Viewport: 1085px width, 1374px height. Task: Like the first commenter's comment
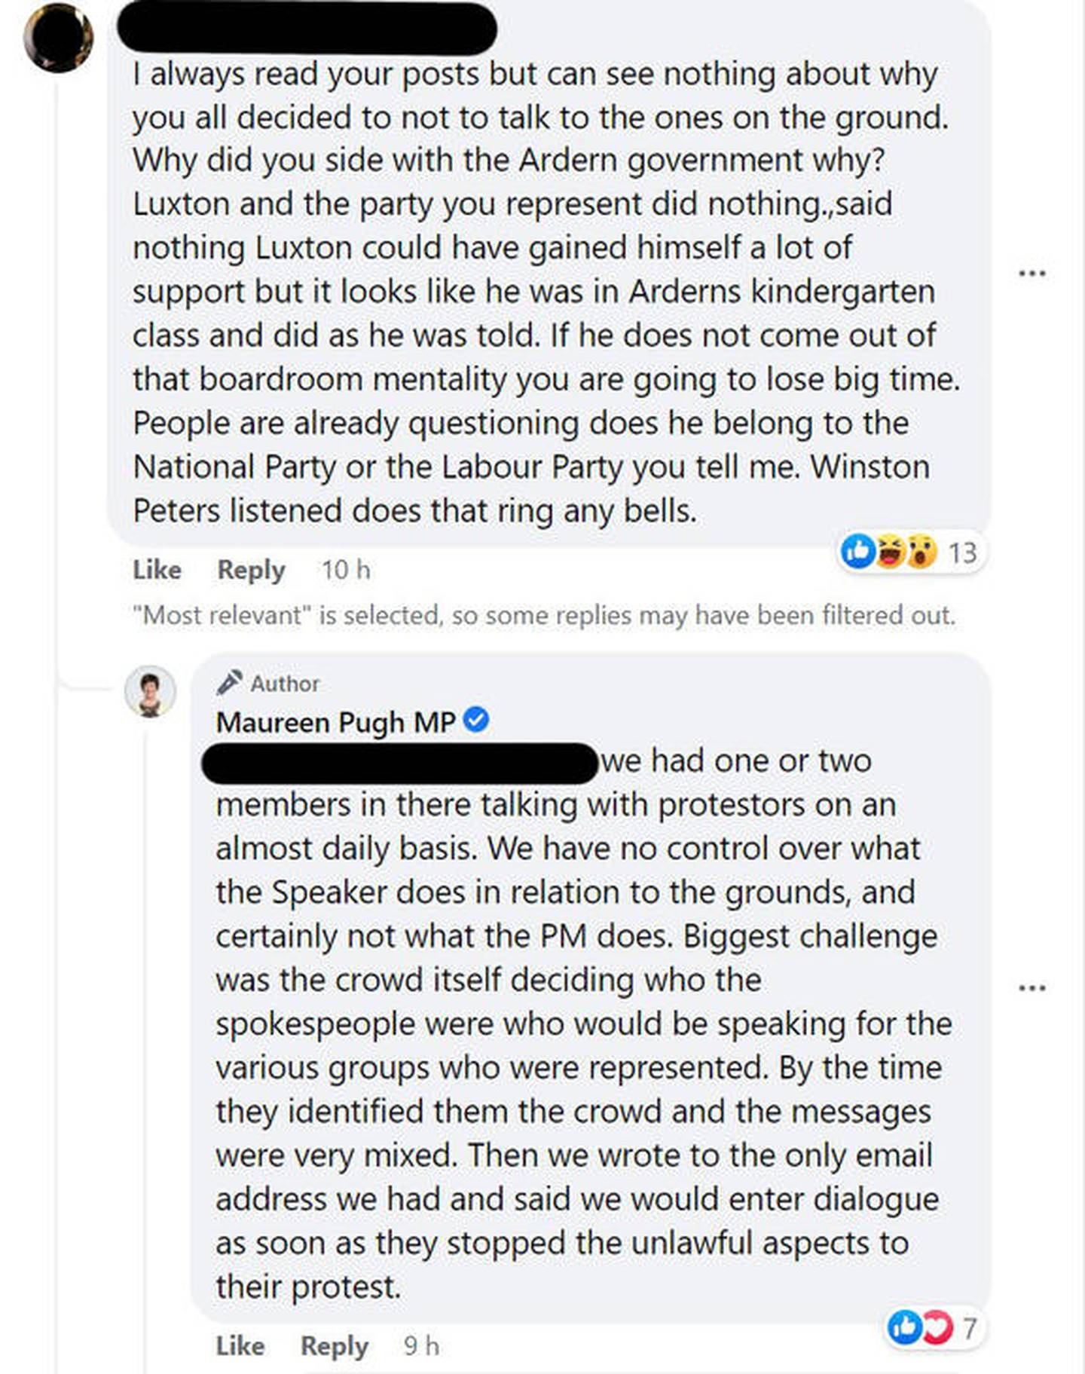(157, 570)
